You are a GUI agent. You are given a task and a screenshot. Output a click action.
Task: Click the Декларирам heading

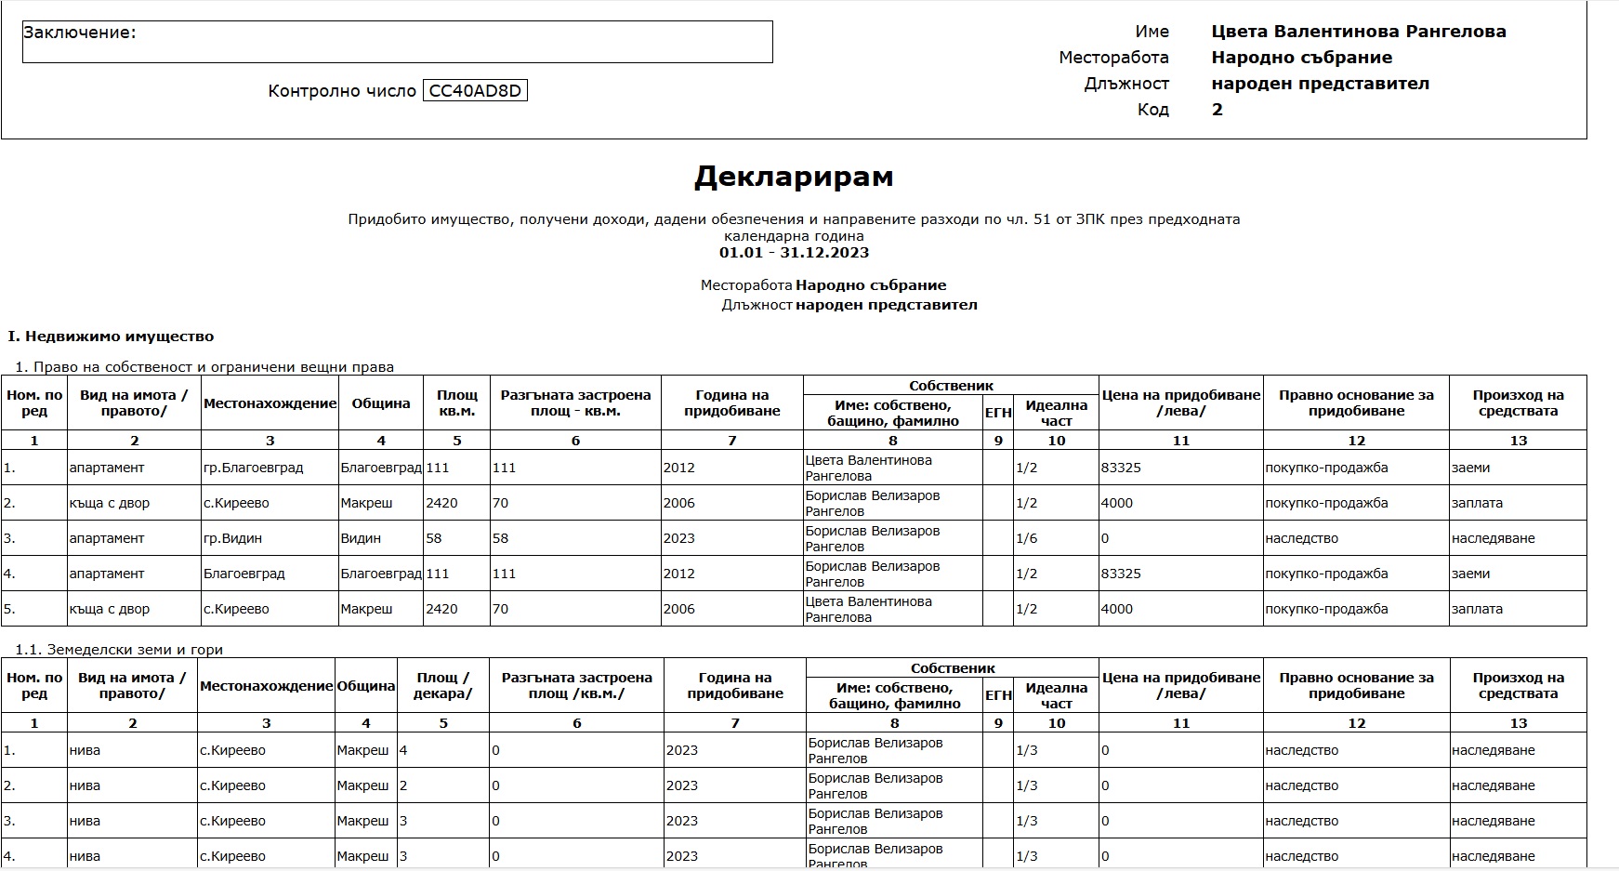(794, 177)
